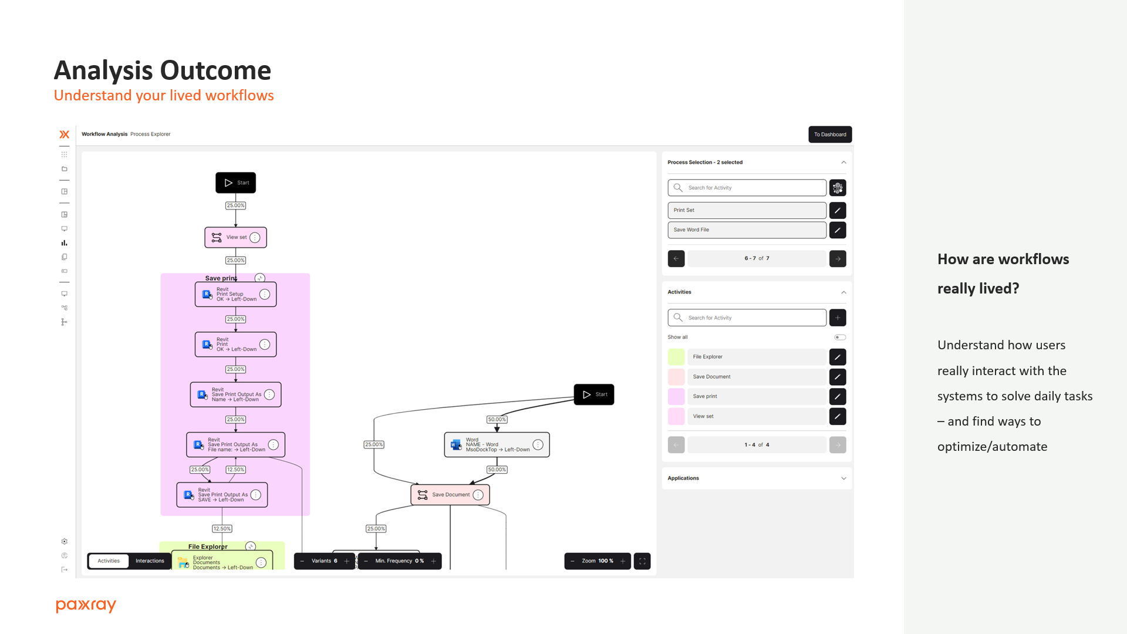1127x634 pixels.
Task: Collapse the Save print group
Action: (x=260, y=278)
